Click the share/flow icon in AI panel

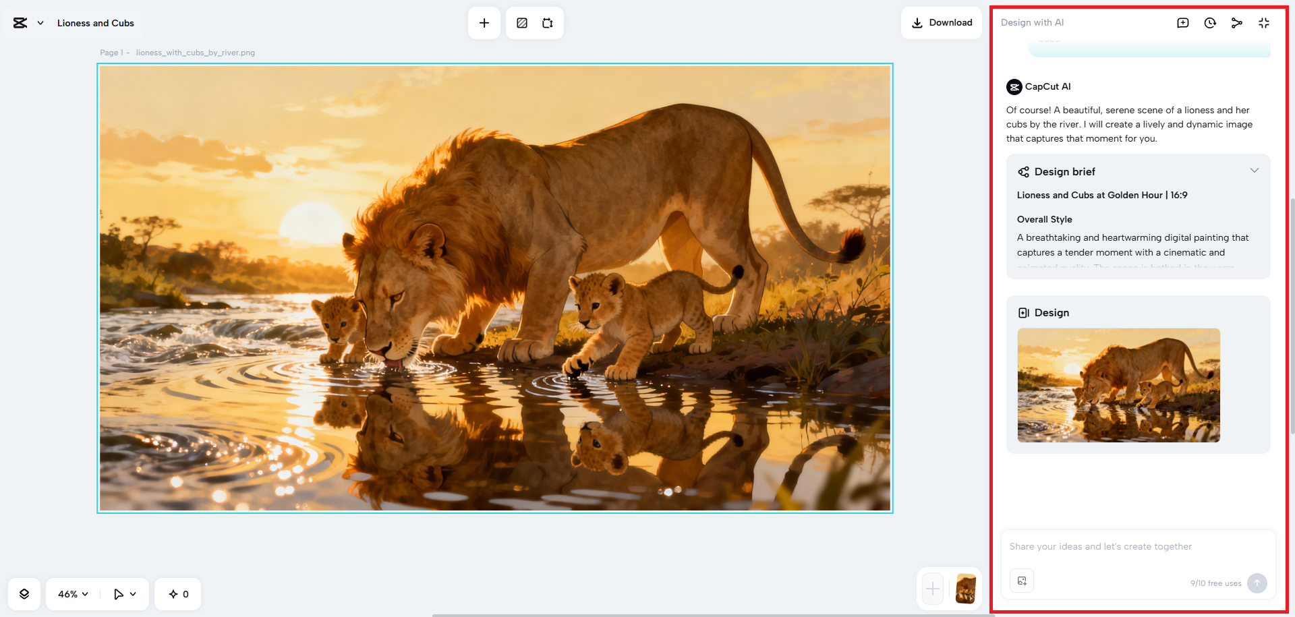[1237, 23]
